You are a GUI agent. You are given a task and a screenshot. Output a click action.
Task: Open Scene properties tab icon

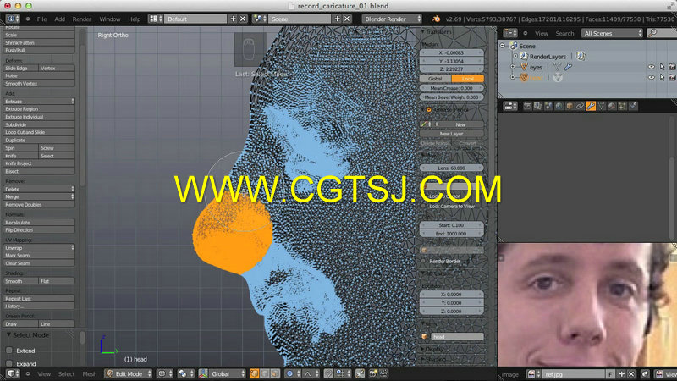(548, 107)
